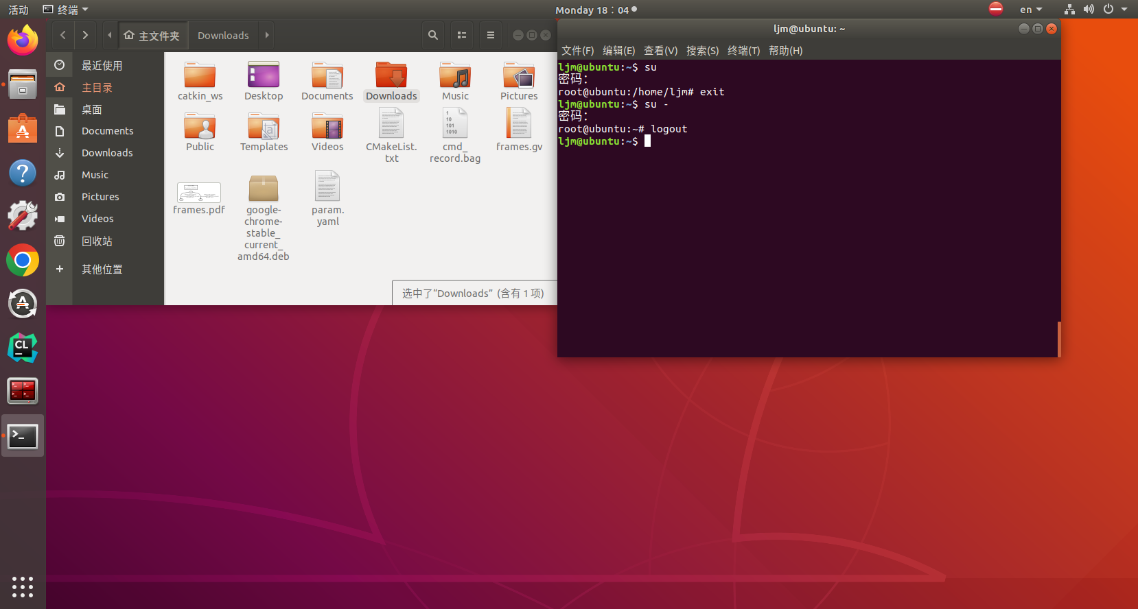Click the home folder path button
The height and width of the screenshot is (609, 1138).
pos(152,35)
